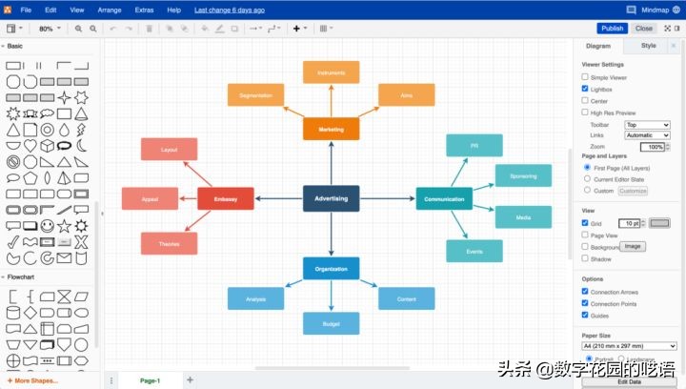
Task: Click the To Back icon
Action: click(185, 29)
